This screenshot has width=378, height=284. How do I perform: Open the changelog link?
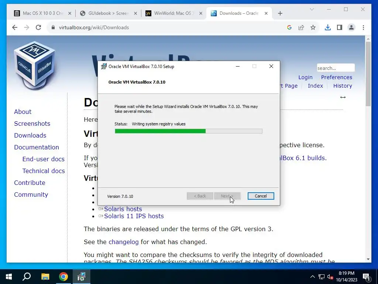(x=123, y=242)
